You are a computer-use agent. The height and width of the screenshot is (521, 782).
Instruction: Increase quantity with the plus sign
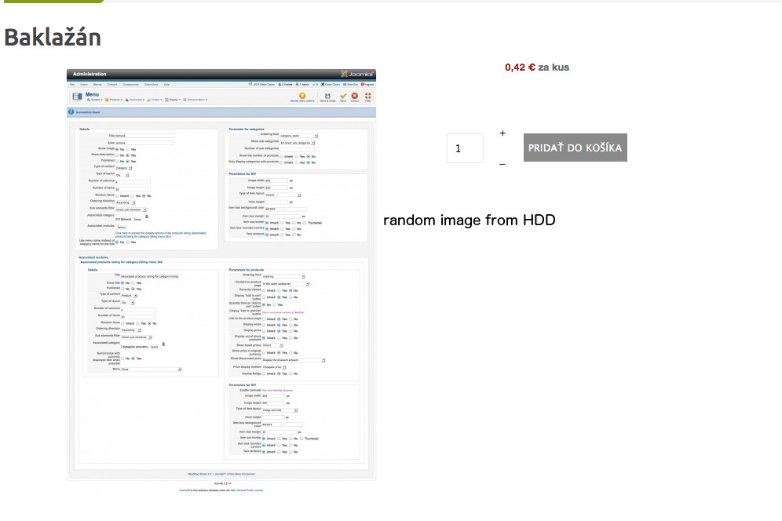502,133
